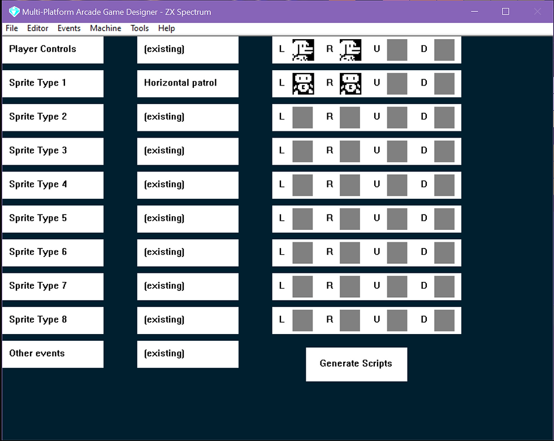Select Player Controls left-facing sprite image
The width and height of the screenshot is (554, 441).
pos(303,50)
